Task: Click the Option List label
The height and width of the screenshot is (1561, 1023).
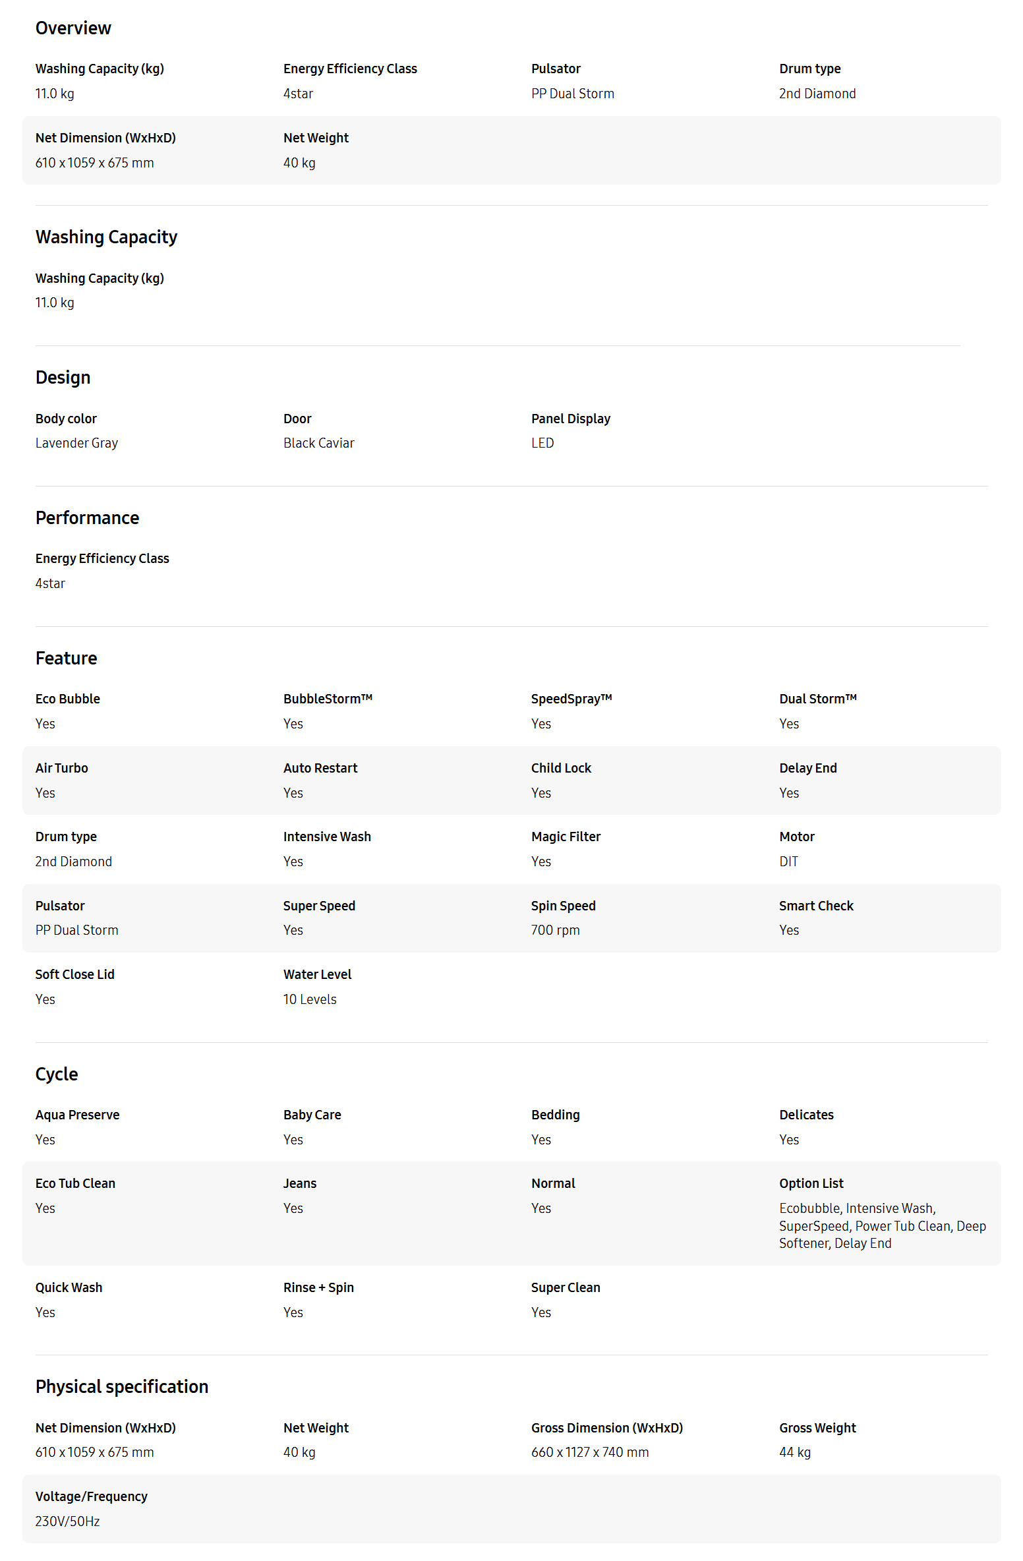Action: coord(811,1184)
